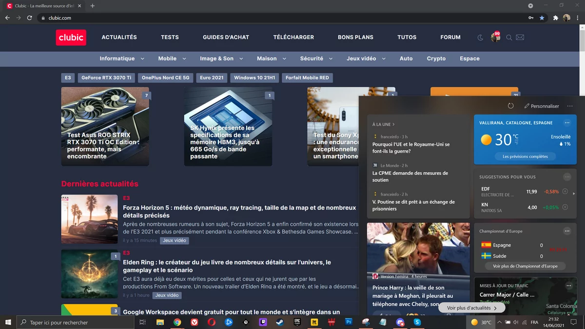Navigate to BONS PLANS
The image size is (585, 329).
[355, 37]
